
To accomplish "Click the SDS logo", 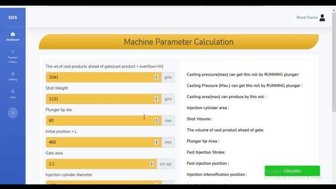I will click(x=13, y=17).
